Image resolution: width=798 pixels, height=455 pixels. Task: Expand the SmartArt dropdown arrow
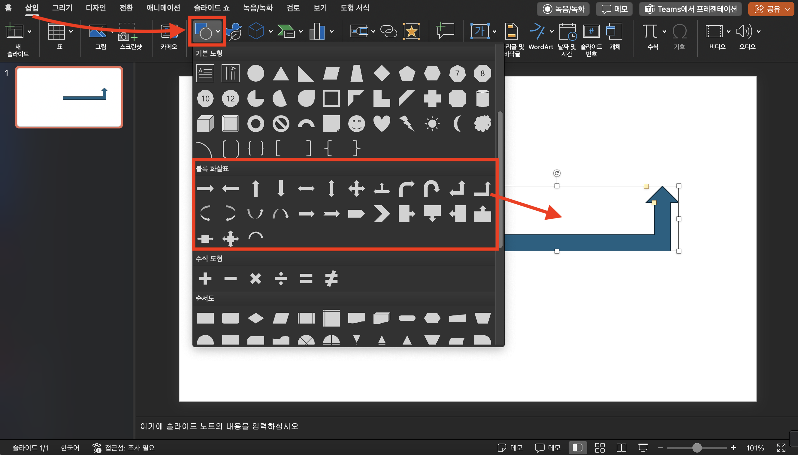pyautogui.click(x=301, y=32)
